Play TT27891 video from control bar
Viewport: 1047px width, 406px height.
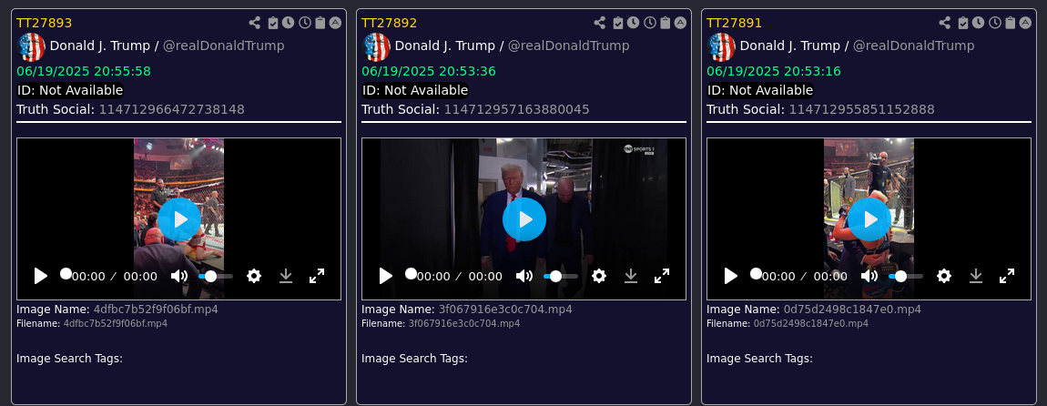click(x=731, y=276)
